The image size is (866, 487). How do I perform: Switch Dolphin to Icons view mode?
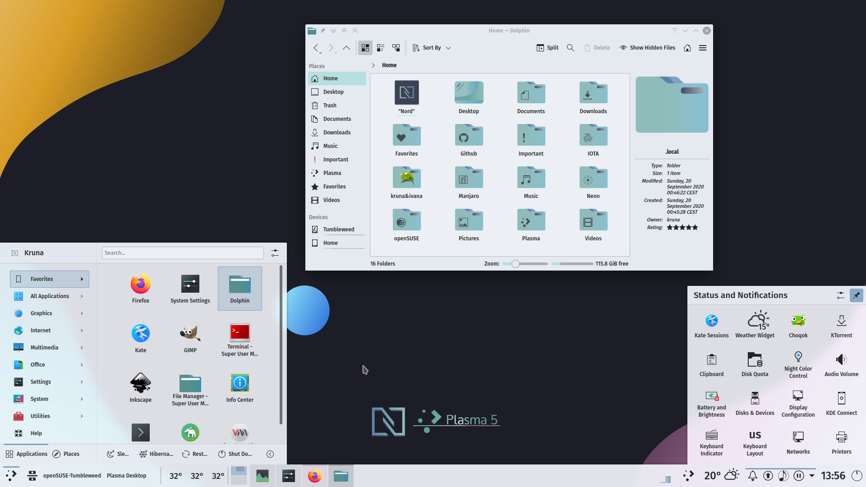[365, 48]
